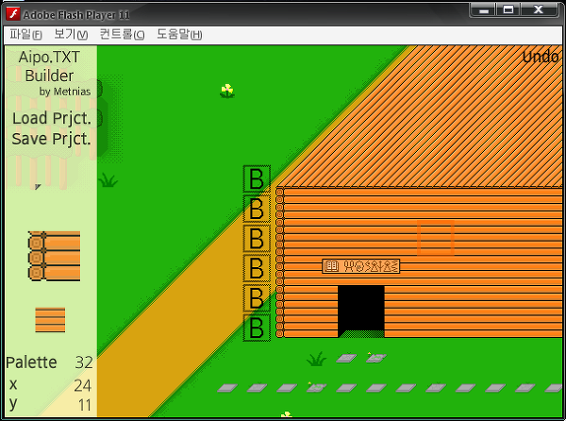
Task: Click the Adobe Flash Player logo icon
Action: point(13,14)
